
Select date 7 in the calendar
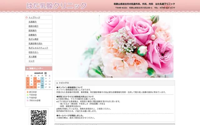pyautogui.click(x=49, y=78)
